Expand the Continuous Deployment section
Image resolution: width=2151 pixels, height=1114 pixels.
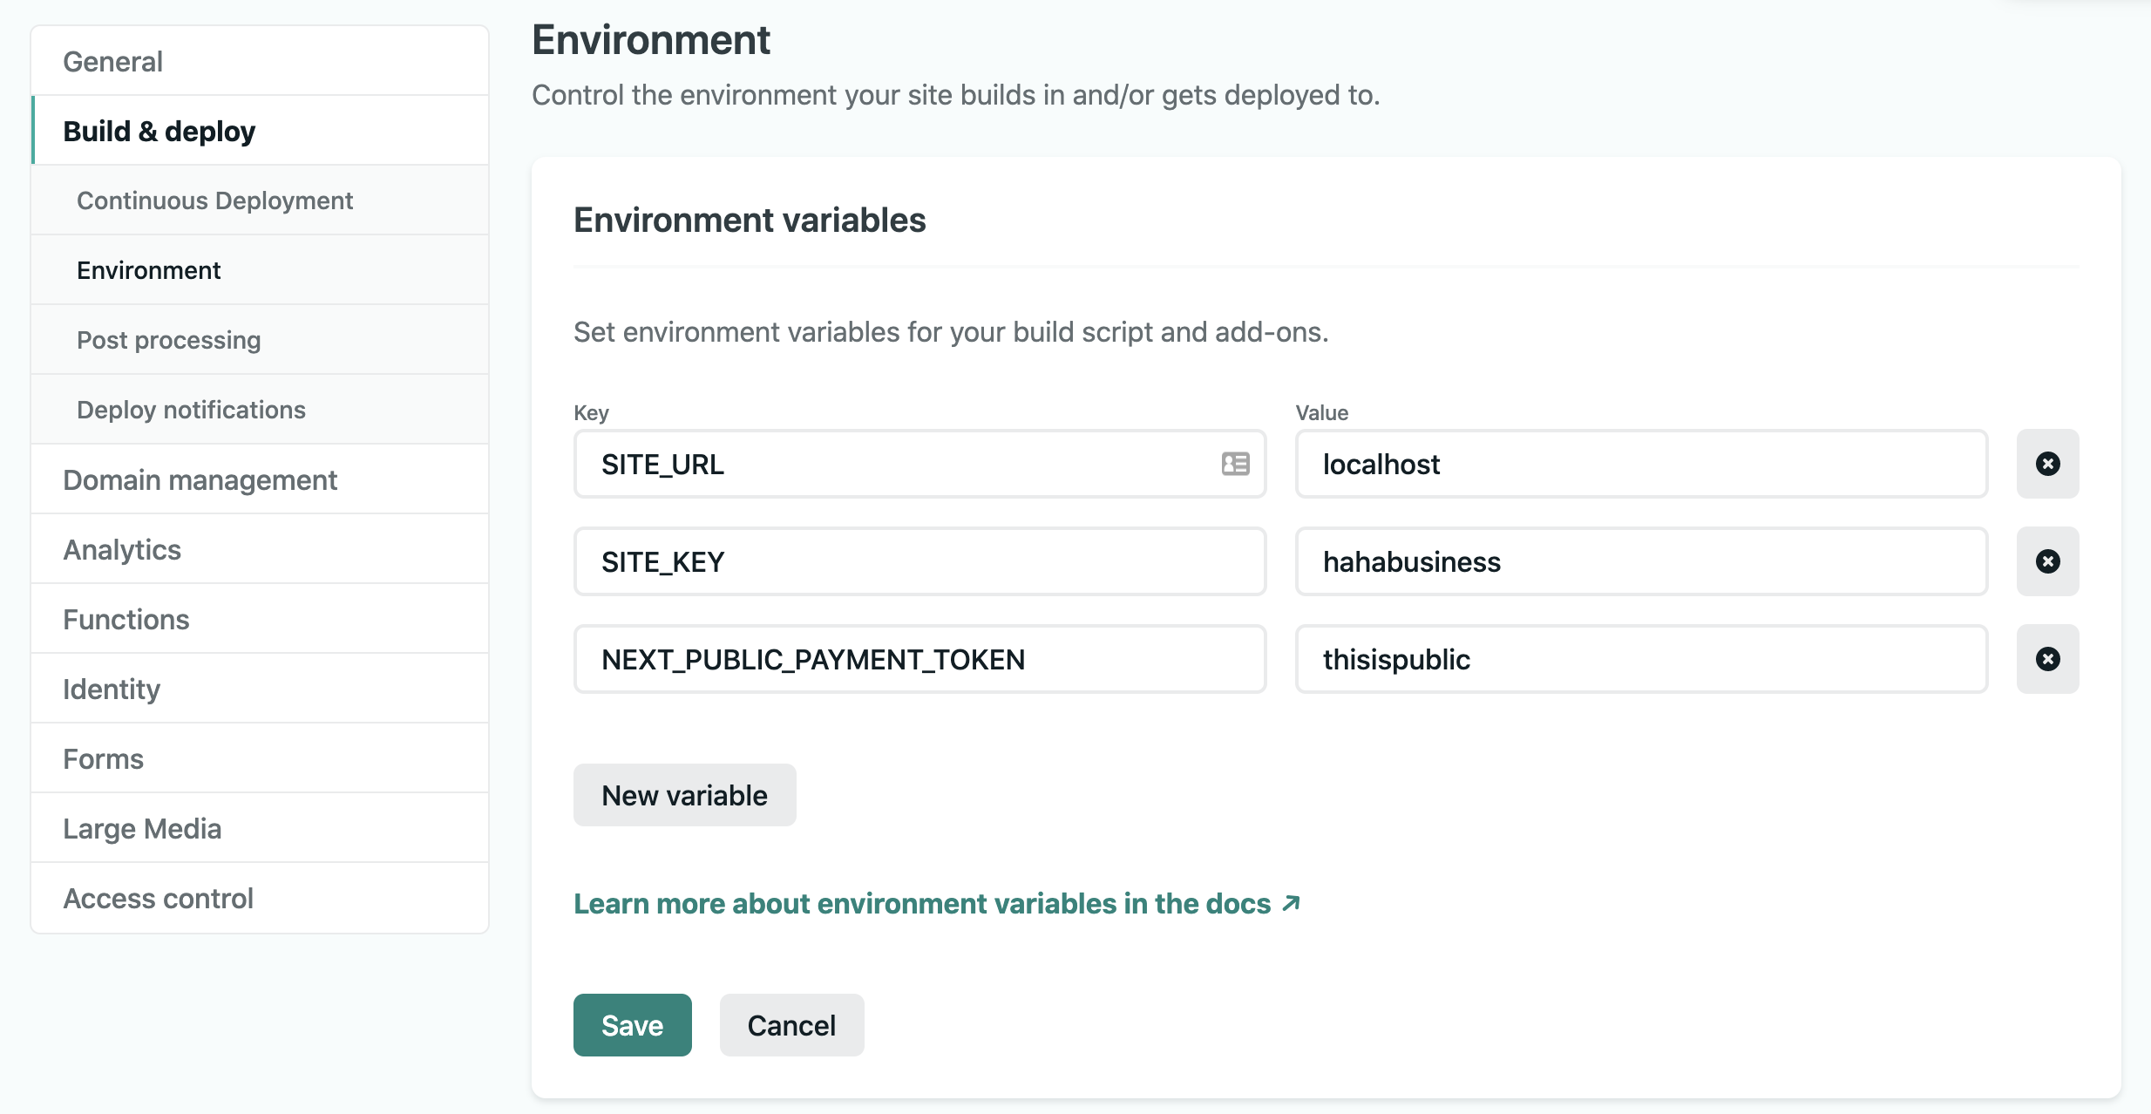tap(216, 199)
